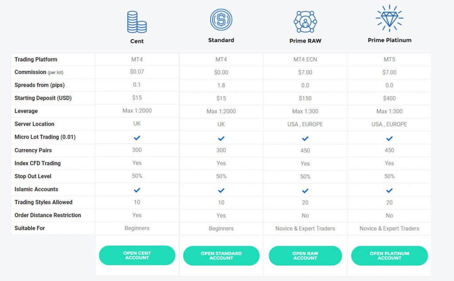Click the Prime RAW network user icon
Viewport: 454px width, 281px height.
(x=305, y=22)
